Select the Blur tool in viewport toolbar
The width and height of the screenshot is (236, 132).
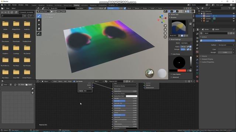point(39,20)
